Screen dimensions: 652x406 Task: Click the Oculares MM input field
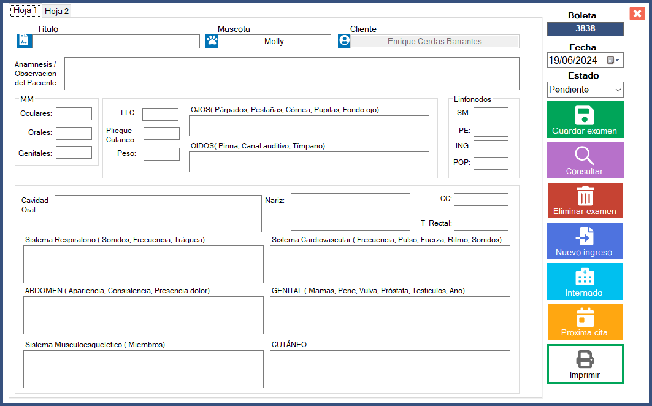[x=74, y=114]
